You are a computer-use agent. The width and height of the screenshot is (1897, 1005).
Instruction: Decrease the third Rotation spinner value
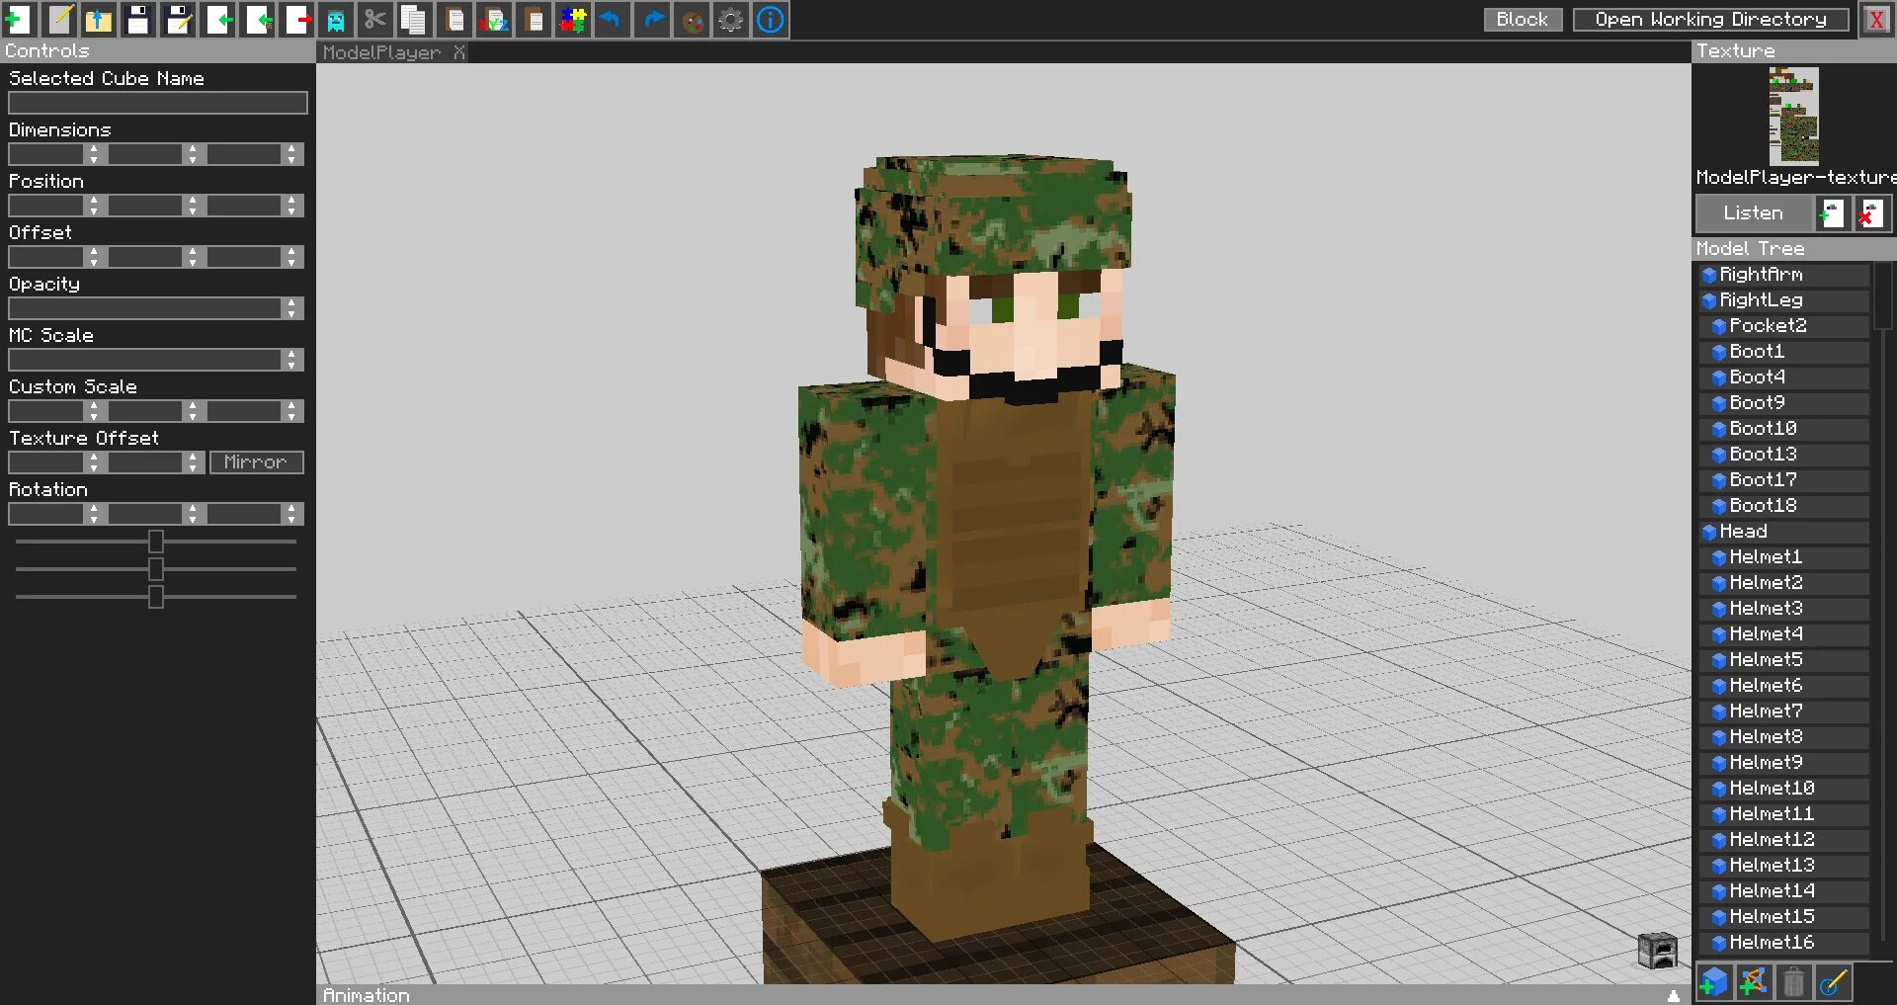coord(291,519)
